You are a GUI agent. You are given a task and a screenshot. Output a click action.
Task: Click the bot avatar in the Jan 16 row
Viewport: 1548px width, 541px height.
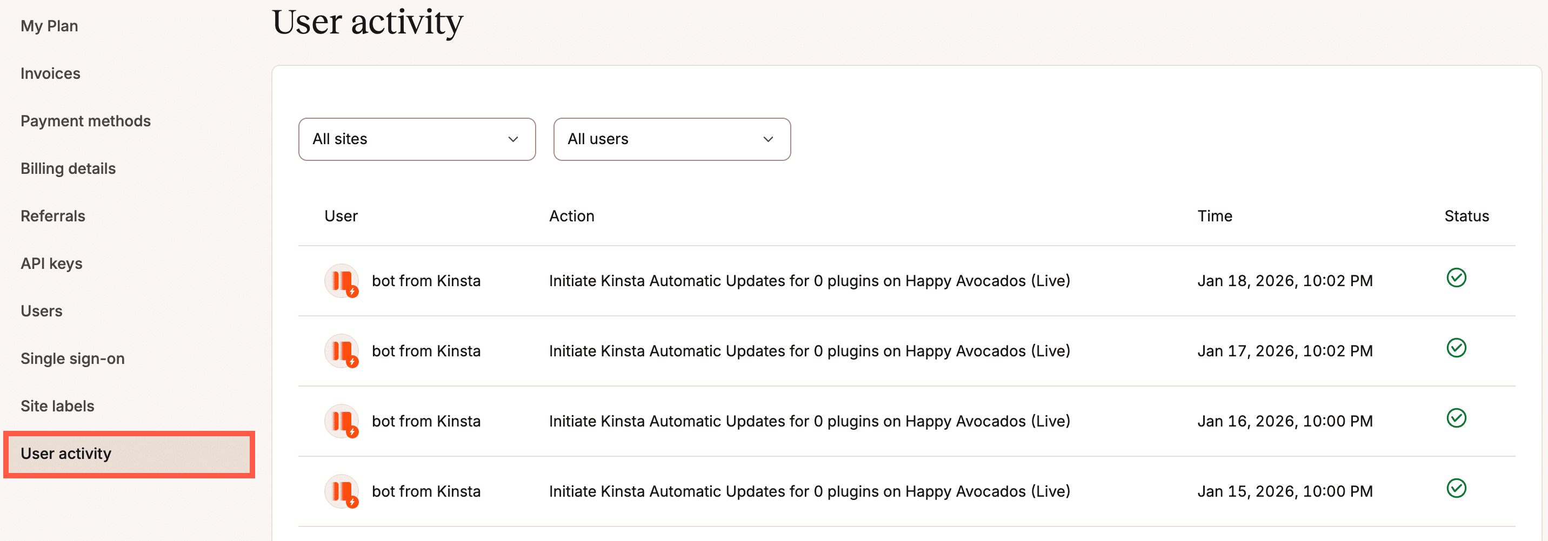click(x=342, y=421)
